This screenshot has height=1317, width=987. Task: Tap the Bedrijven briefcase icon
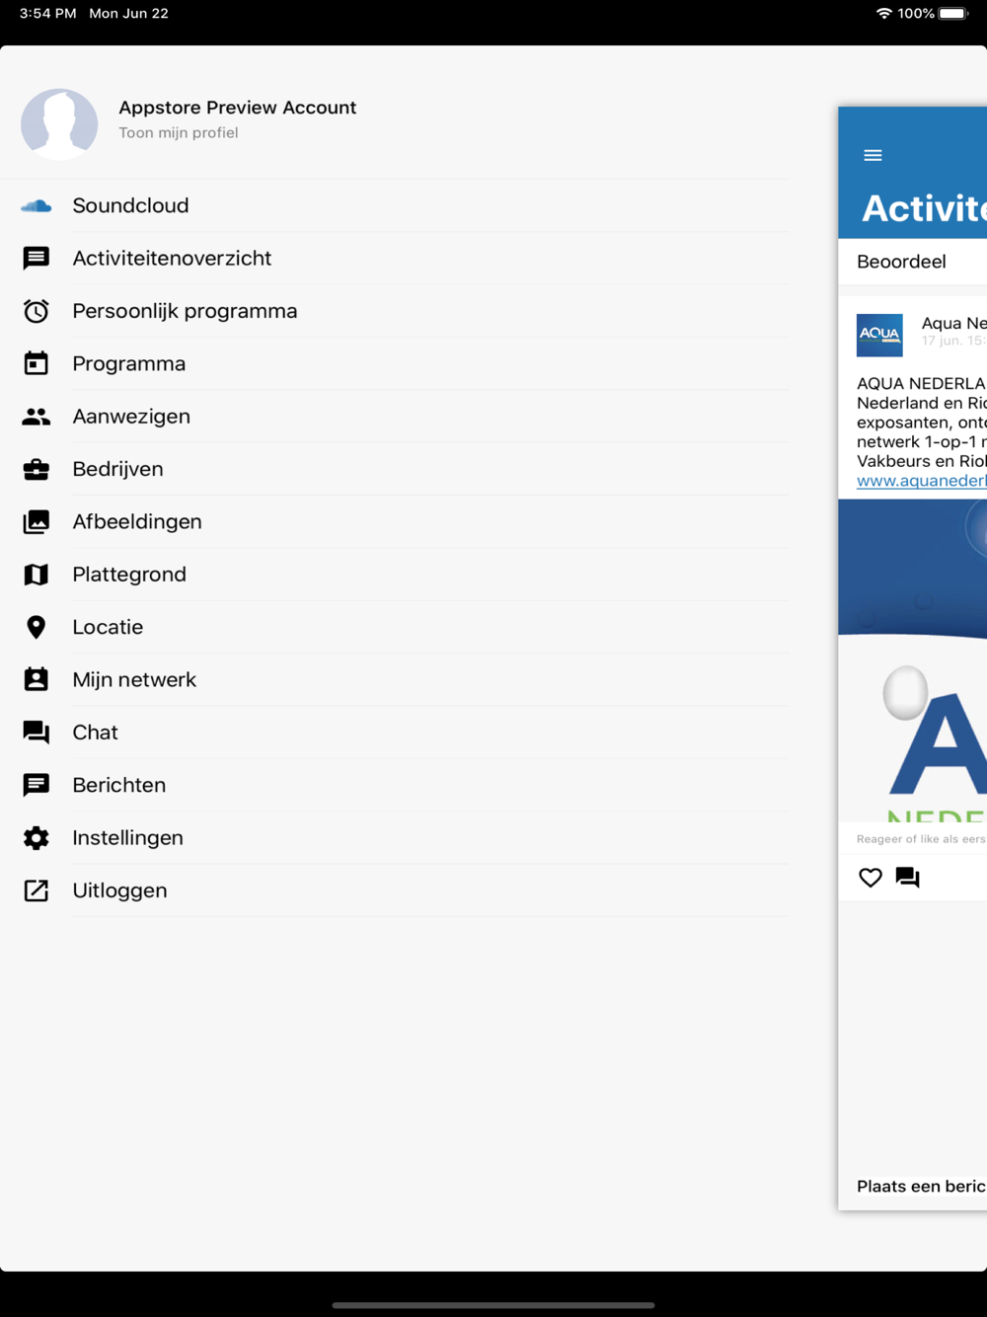pyautogui.click(x=37, y=469)
